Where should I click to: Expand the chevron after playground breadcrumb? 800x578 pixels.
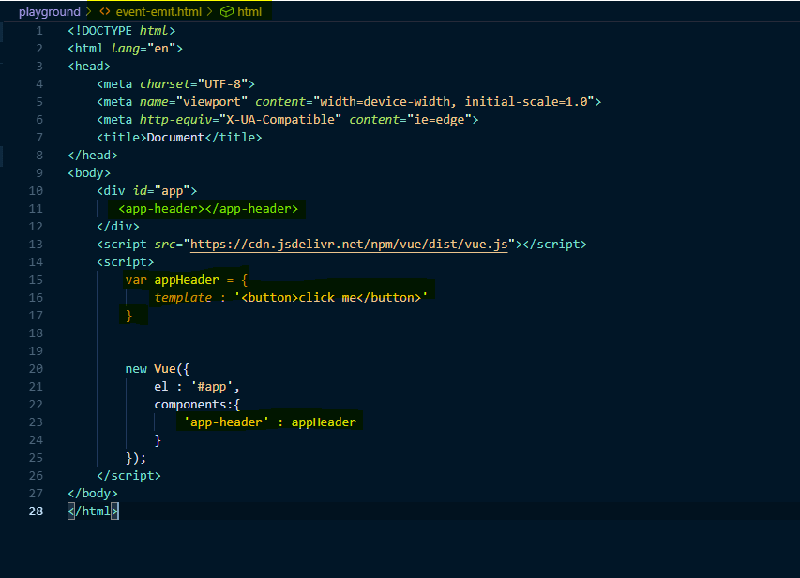point(89,12)
